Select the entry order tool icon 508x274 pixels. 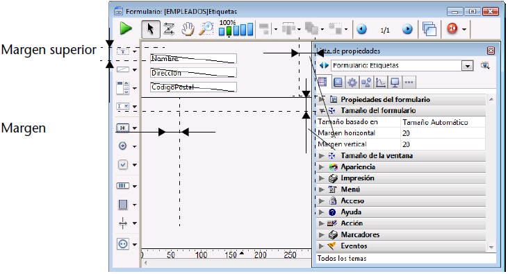pos(169,29)
